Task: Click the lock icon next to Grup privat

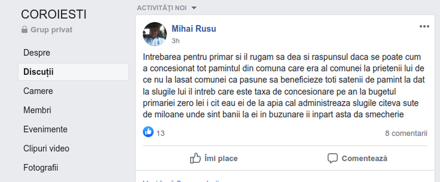Action: (25, 29)
